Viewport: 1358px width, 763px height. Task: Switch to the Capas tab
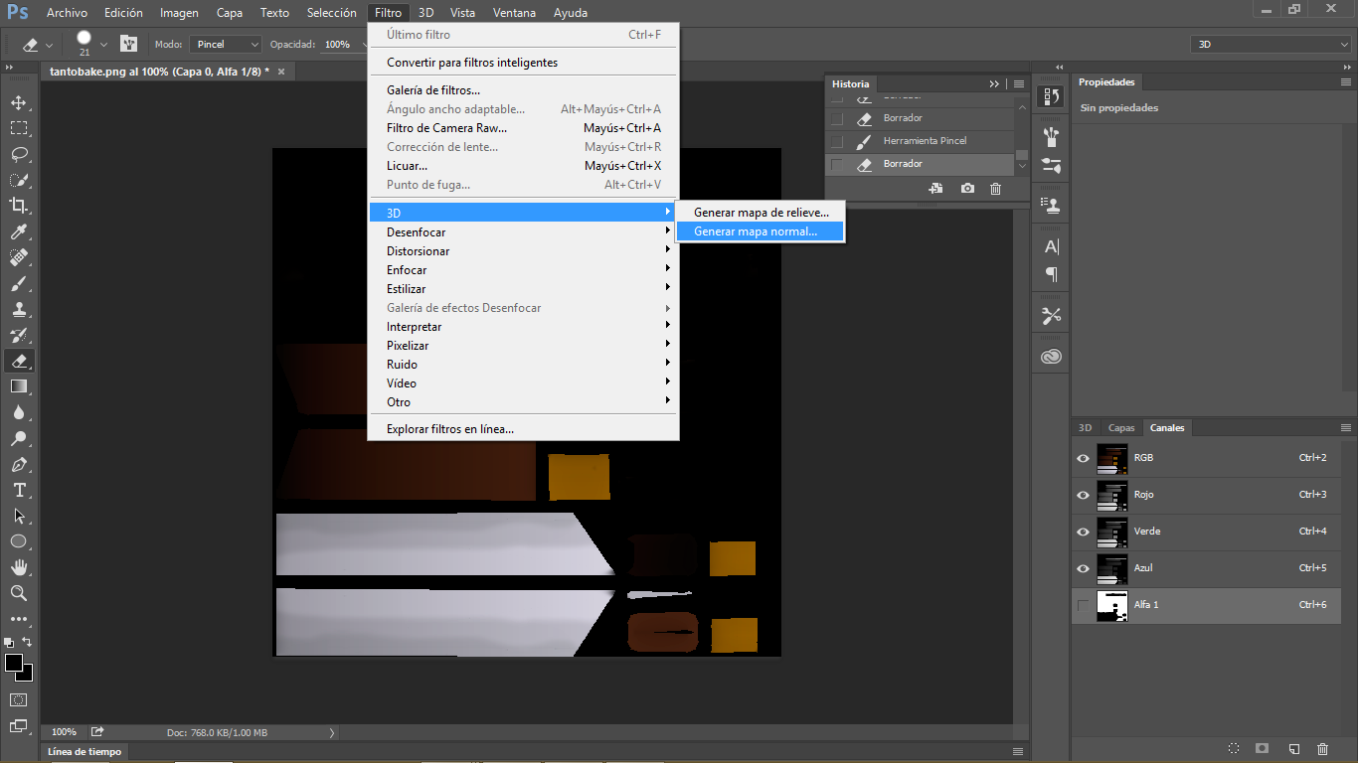[1121, 428]
